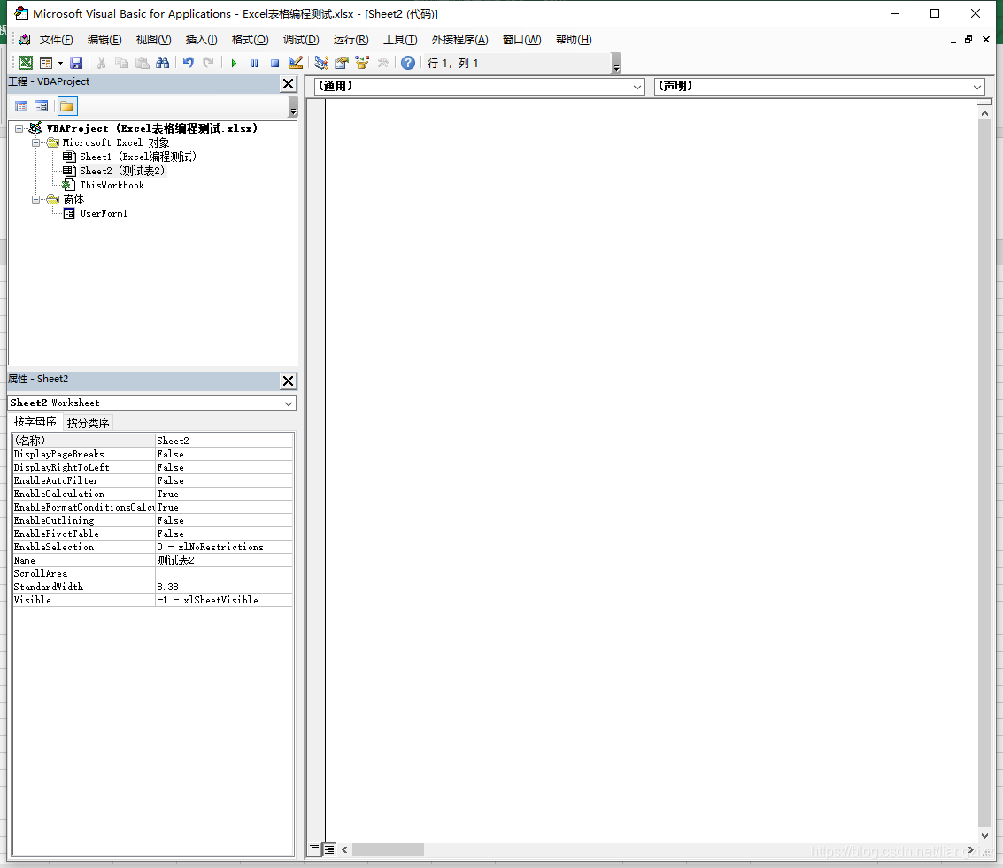Open the 文件(F) menu
Image resolution: width=1003 pixels, height=868 pixels.
click(57, 40)
